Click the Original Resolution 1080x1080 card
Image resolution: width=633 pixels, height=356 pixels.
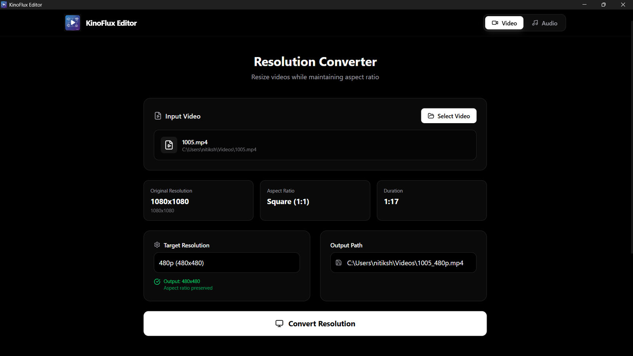[x=198, y=200]
